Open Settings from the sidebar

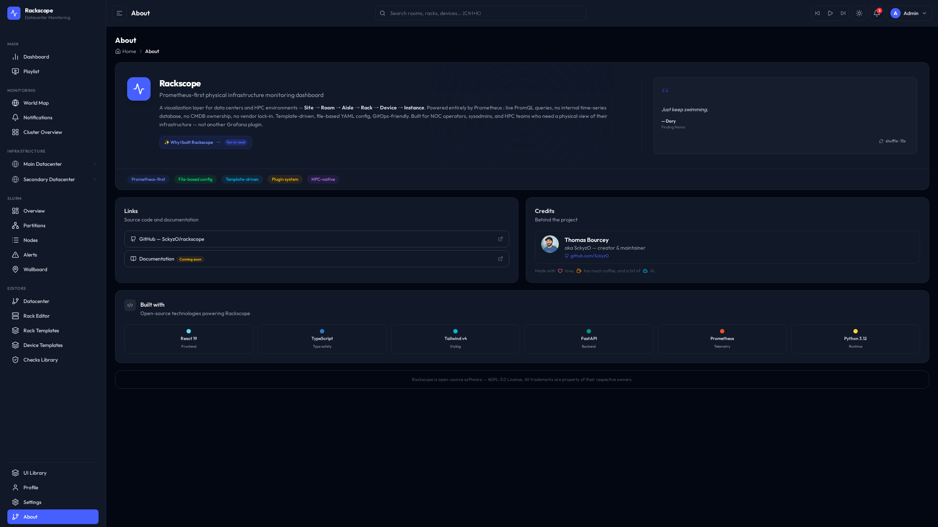point(32,502)
